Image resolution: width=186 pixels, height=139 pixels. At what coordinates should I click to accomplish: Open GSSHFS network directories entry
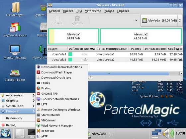(62, 99)
